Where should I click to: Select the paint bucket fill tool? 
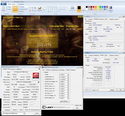pyautogui.click(x=32, y=8)
